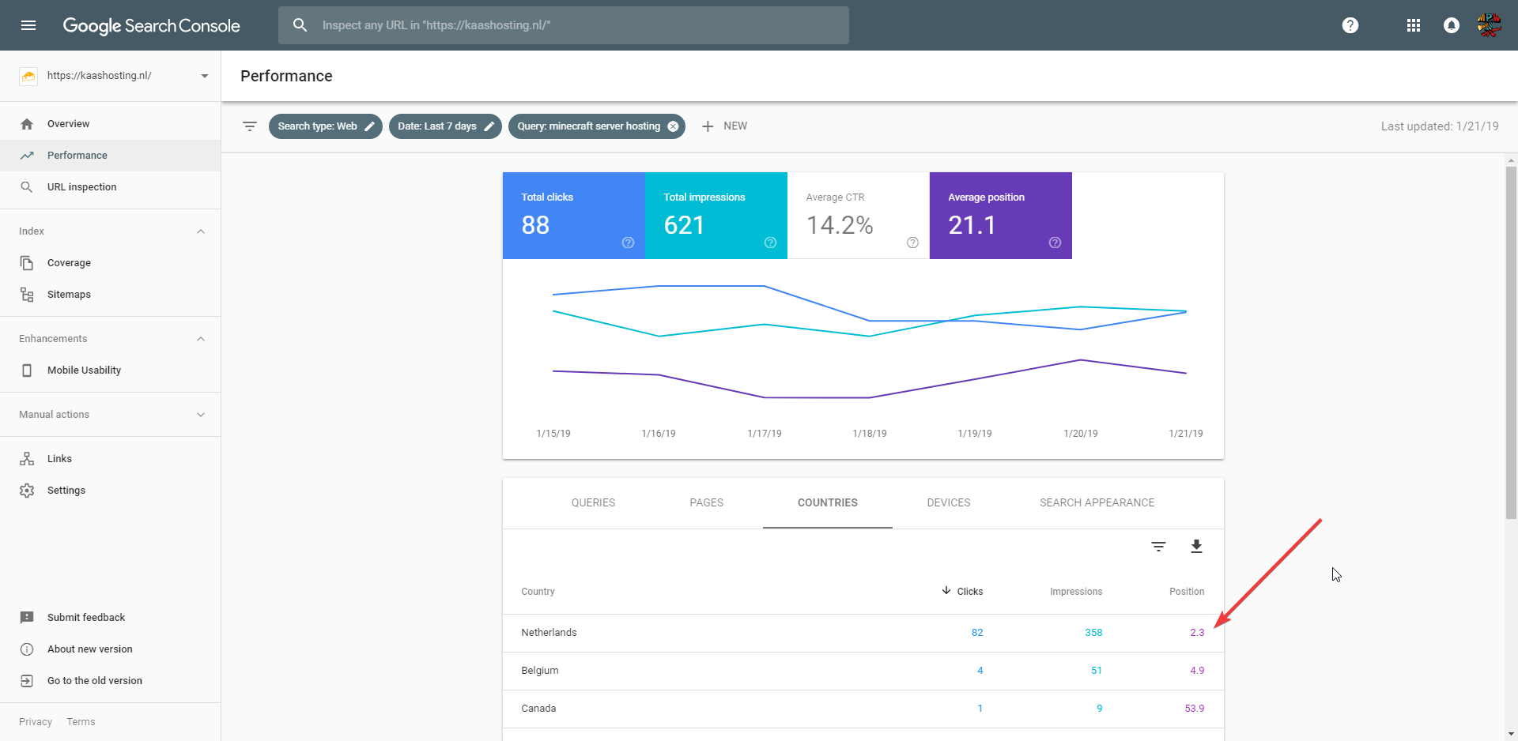Toggle the Average position metric card
Viewport: 1518px width, 741px height.
point(1000,216)
